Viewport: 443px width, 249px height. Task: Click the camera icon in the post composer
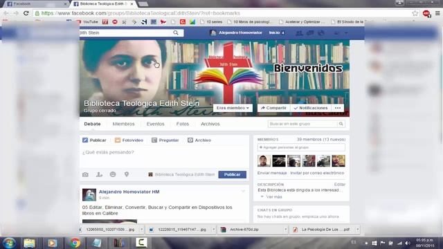click(x=85, y=174)
